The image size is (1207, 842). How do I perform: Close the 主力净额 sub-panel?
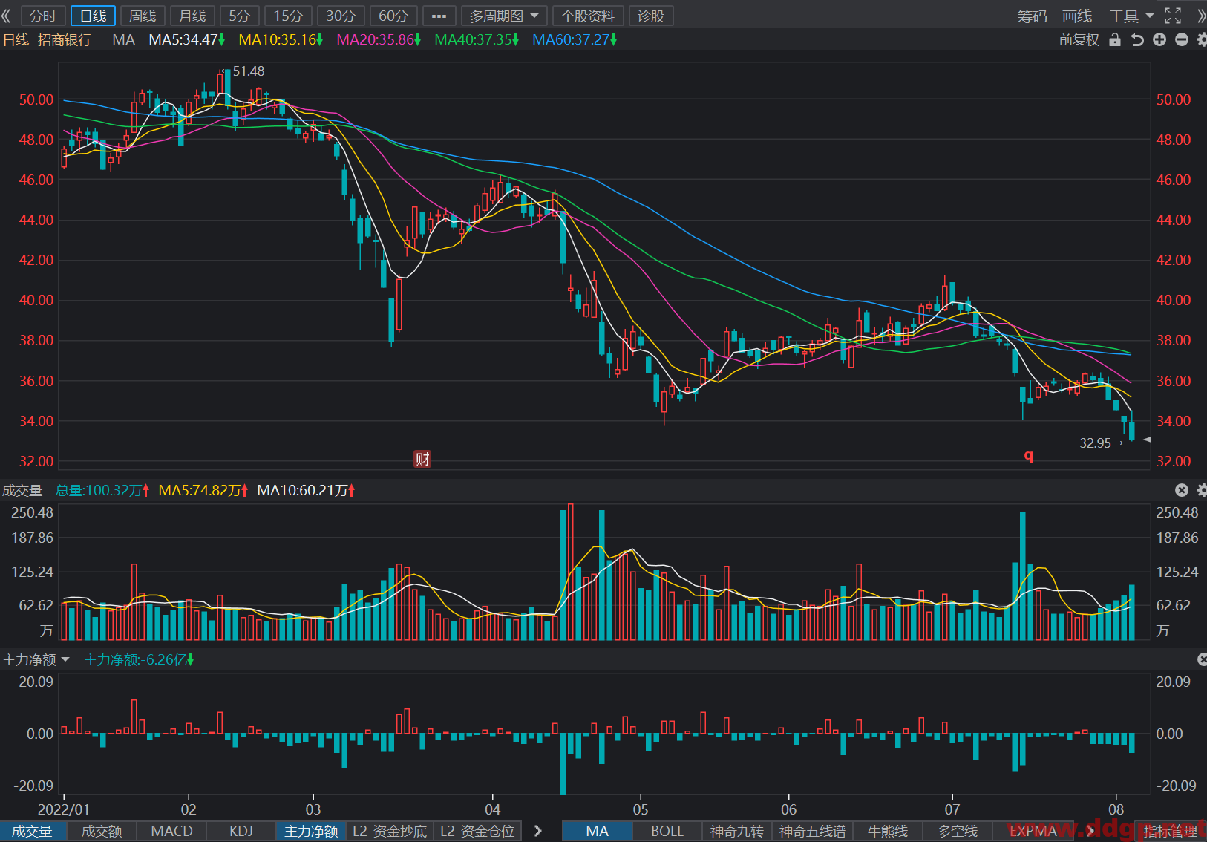[x=1203, y=659]
